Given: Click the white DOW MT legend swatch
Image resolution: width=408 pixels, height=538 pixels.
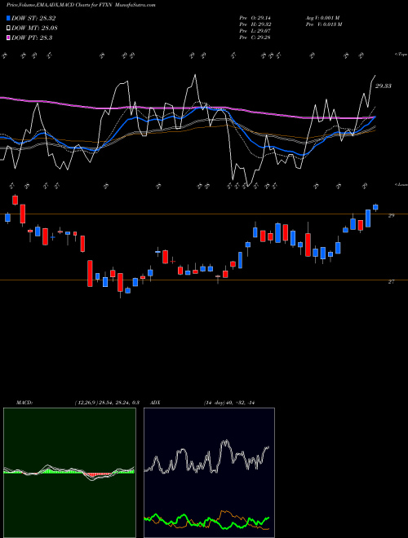Looking at the screenshot, I should [8, 29].
